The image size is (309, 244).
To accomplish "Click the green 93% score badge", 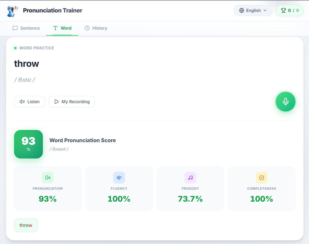I will pos(29,144).
